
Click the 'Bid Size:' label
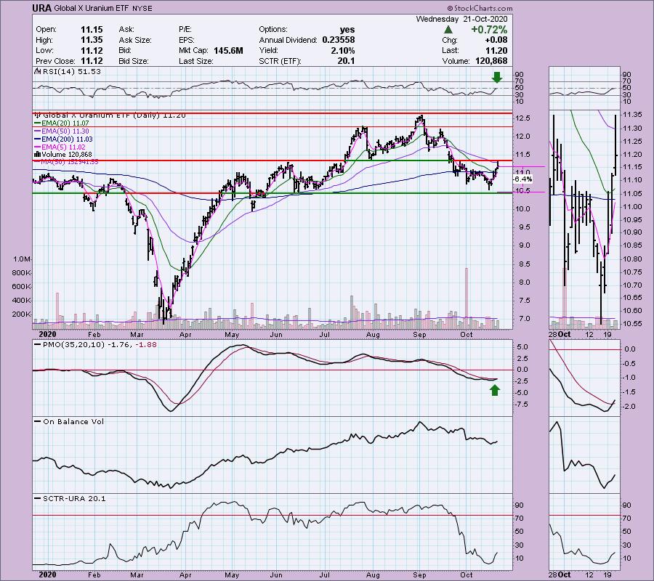pos(134,61)
